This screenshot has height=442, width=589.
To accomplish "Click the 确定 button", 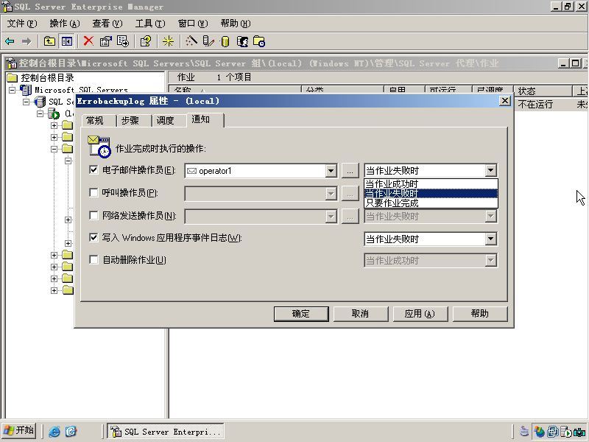I will [301, 314].
